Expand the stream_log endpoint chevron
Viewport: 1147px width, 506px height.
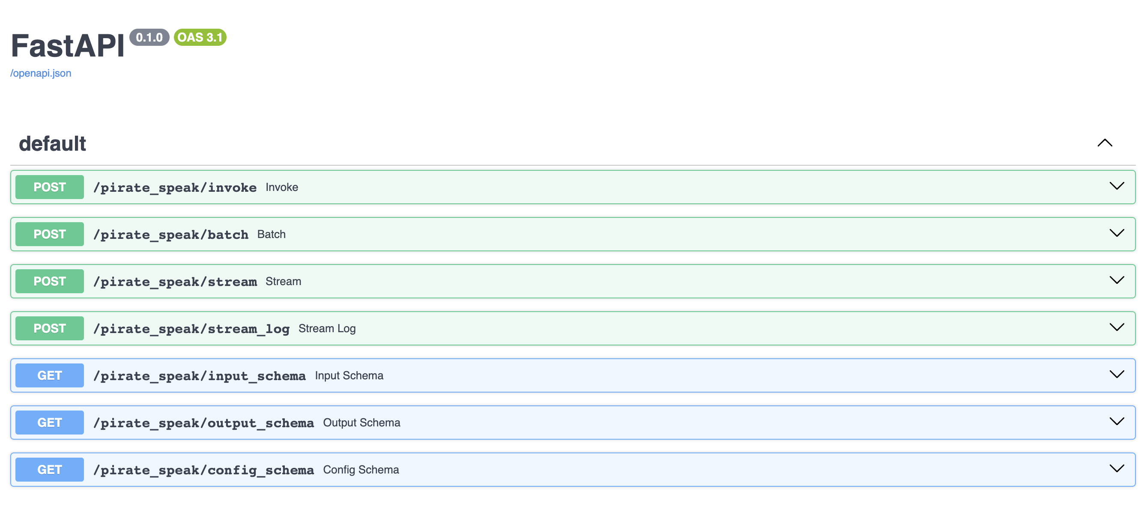(x=1116, y=327)
